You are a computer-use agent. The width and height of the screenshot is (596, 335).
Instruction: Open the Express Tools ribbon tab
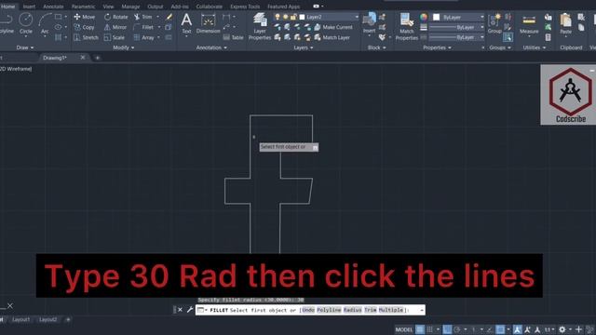click(x=245, y=7)
